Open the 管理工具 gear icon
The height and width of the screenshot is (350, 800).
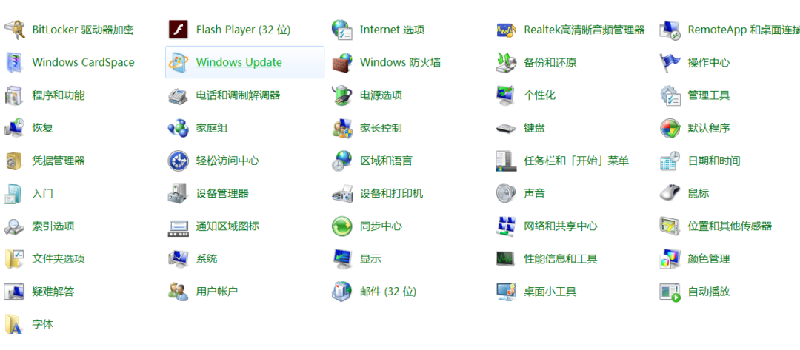(x=670, y=95)
